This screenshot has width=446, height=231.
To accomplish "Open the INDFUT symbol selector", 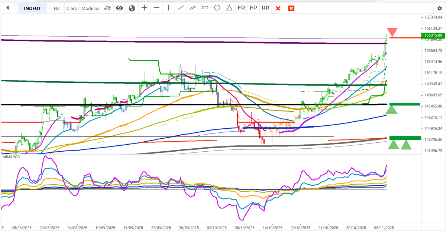I will 32,8.
